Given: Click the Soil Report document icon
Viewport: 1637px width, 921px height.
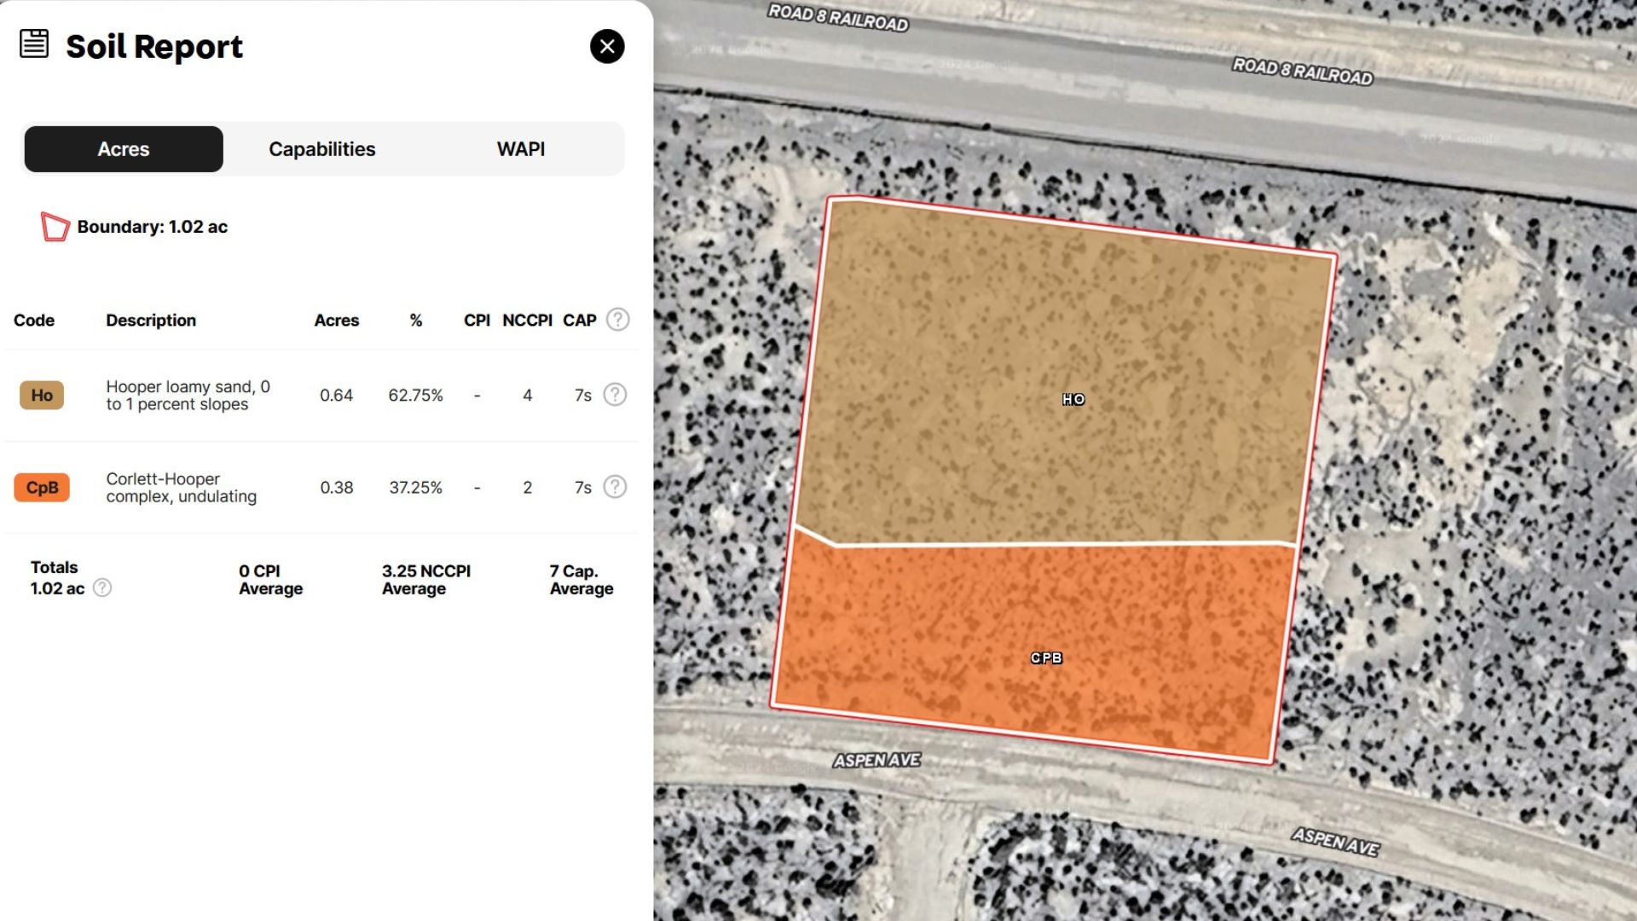Looking at the screenshot, I should click(34, 43).
